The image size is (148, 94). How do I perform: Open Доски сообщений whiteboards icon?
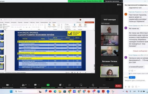[x=81, y=85]
